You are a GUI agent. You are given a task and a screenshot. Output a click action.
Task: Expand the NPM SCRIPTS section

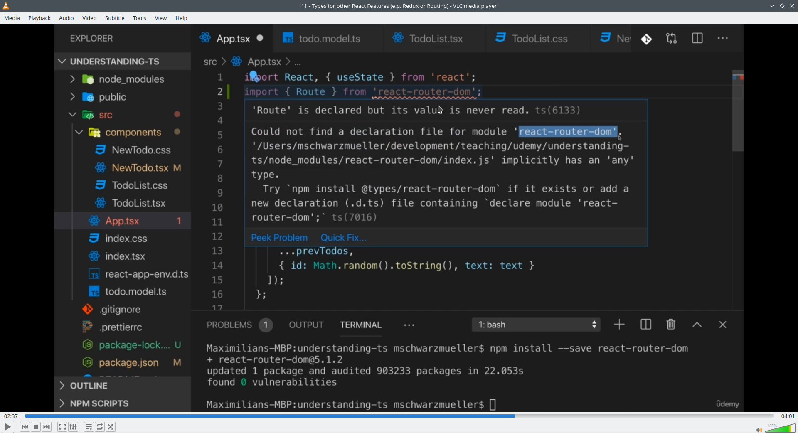tap(62, 403)
